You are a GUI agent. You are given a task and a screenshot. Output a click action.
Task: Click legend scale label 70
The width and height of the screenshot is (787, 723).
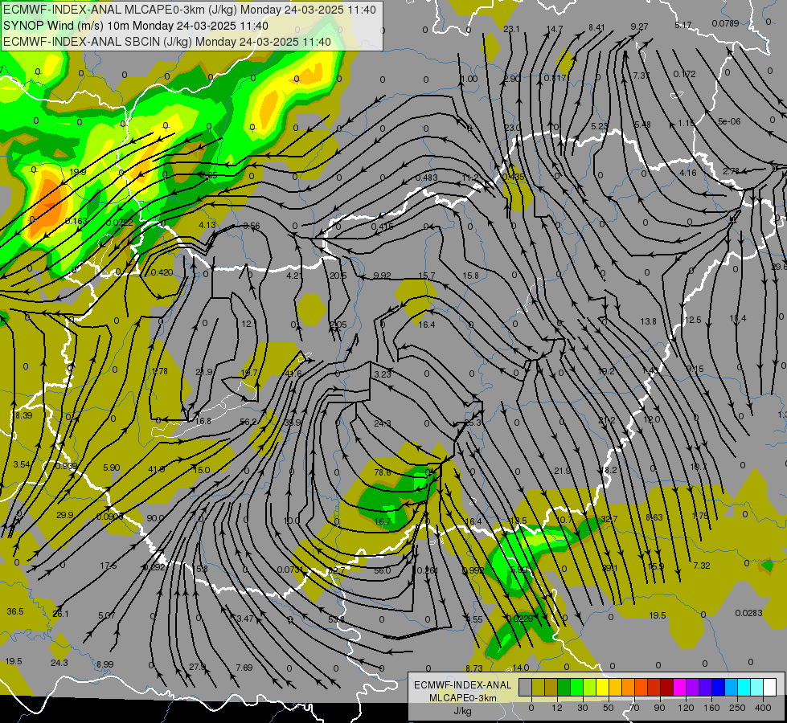[x=634, y=708]
